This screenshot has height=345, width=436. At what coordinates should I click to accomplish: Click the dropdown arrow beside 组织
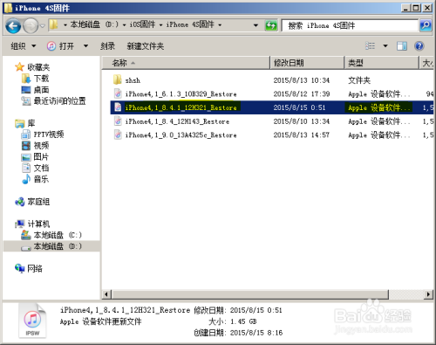click(33, 46)
